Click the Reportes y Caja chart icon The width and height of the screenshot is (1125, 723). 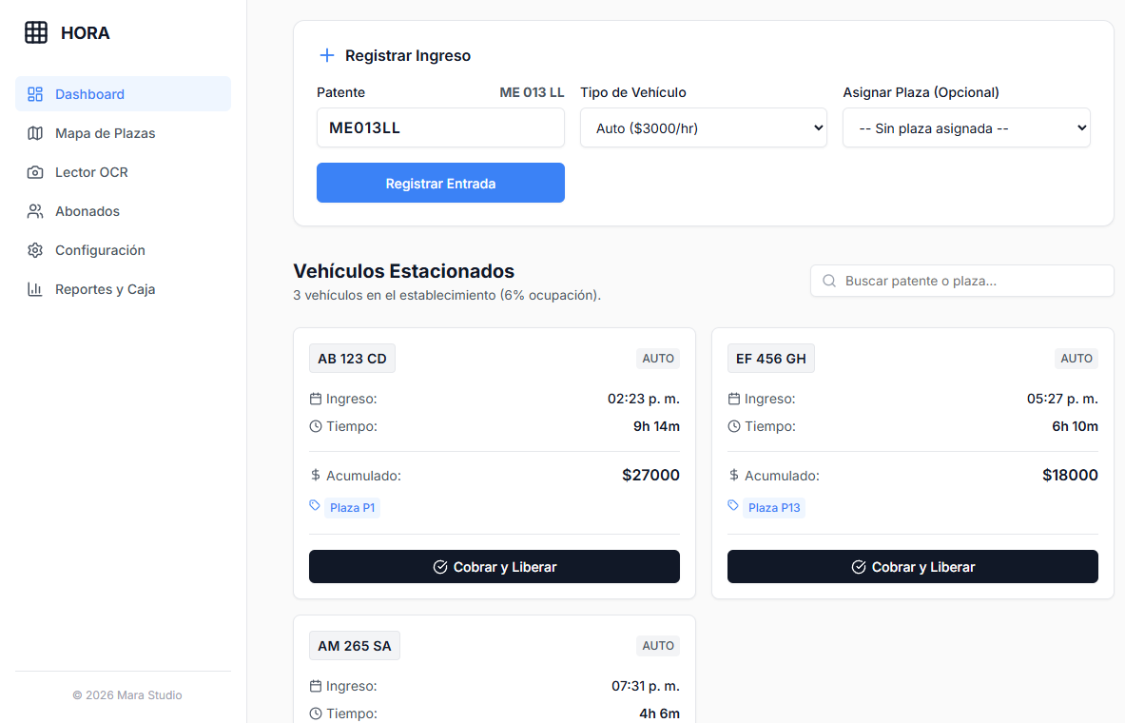click(35, 289)
